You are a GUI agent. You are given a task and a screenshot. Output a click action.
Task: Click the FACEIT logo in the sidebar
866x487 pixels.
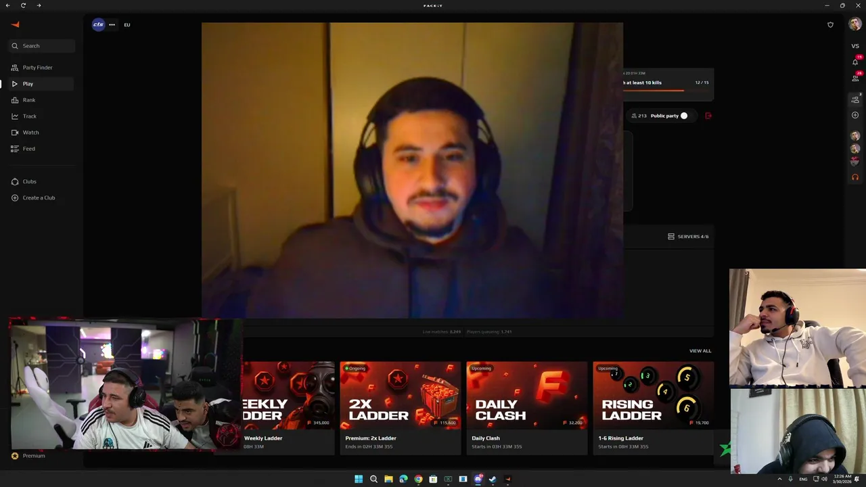(x=16, y=25)
